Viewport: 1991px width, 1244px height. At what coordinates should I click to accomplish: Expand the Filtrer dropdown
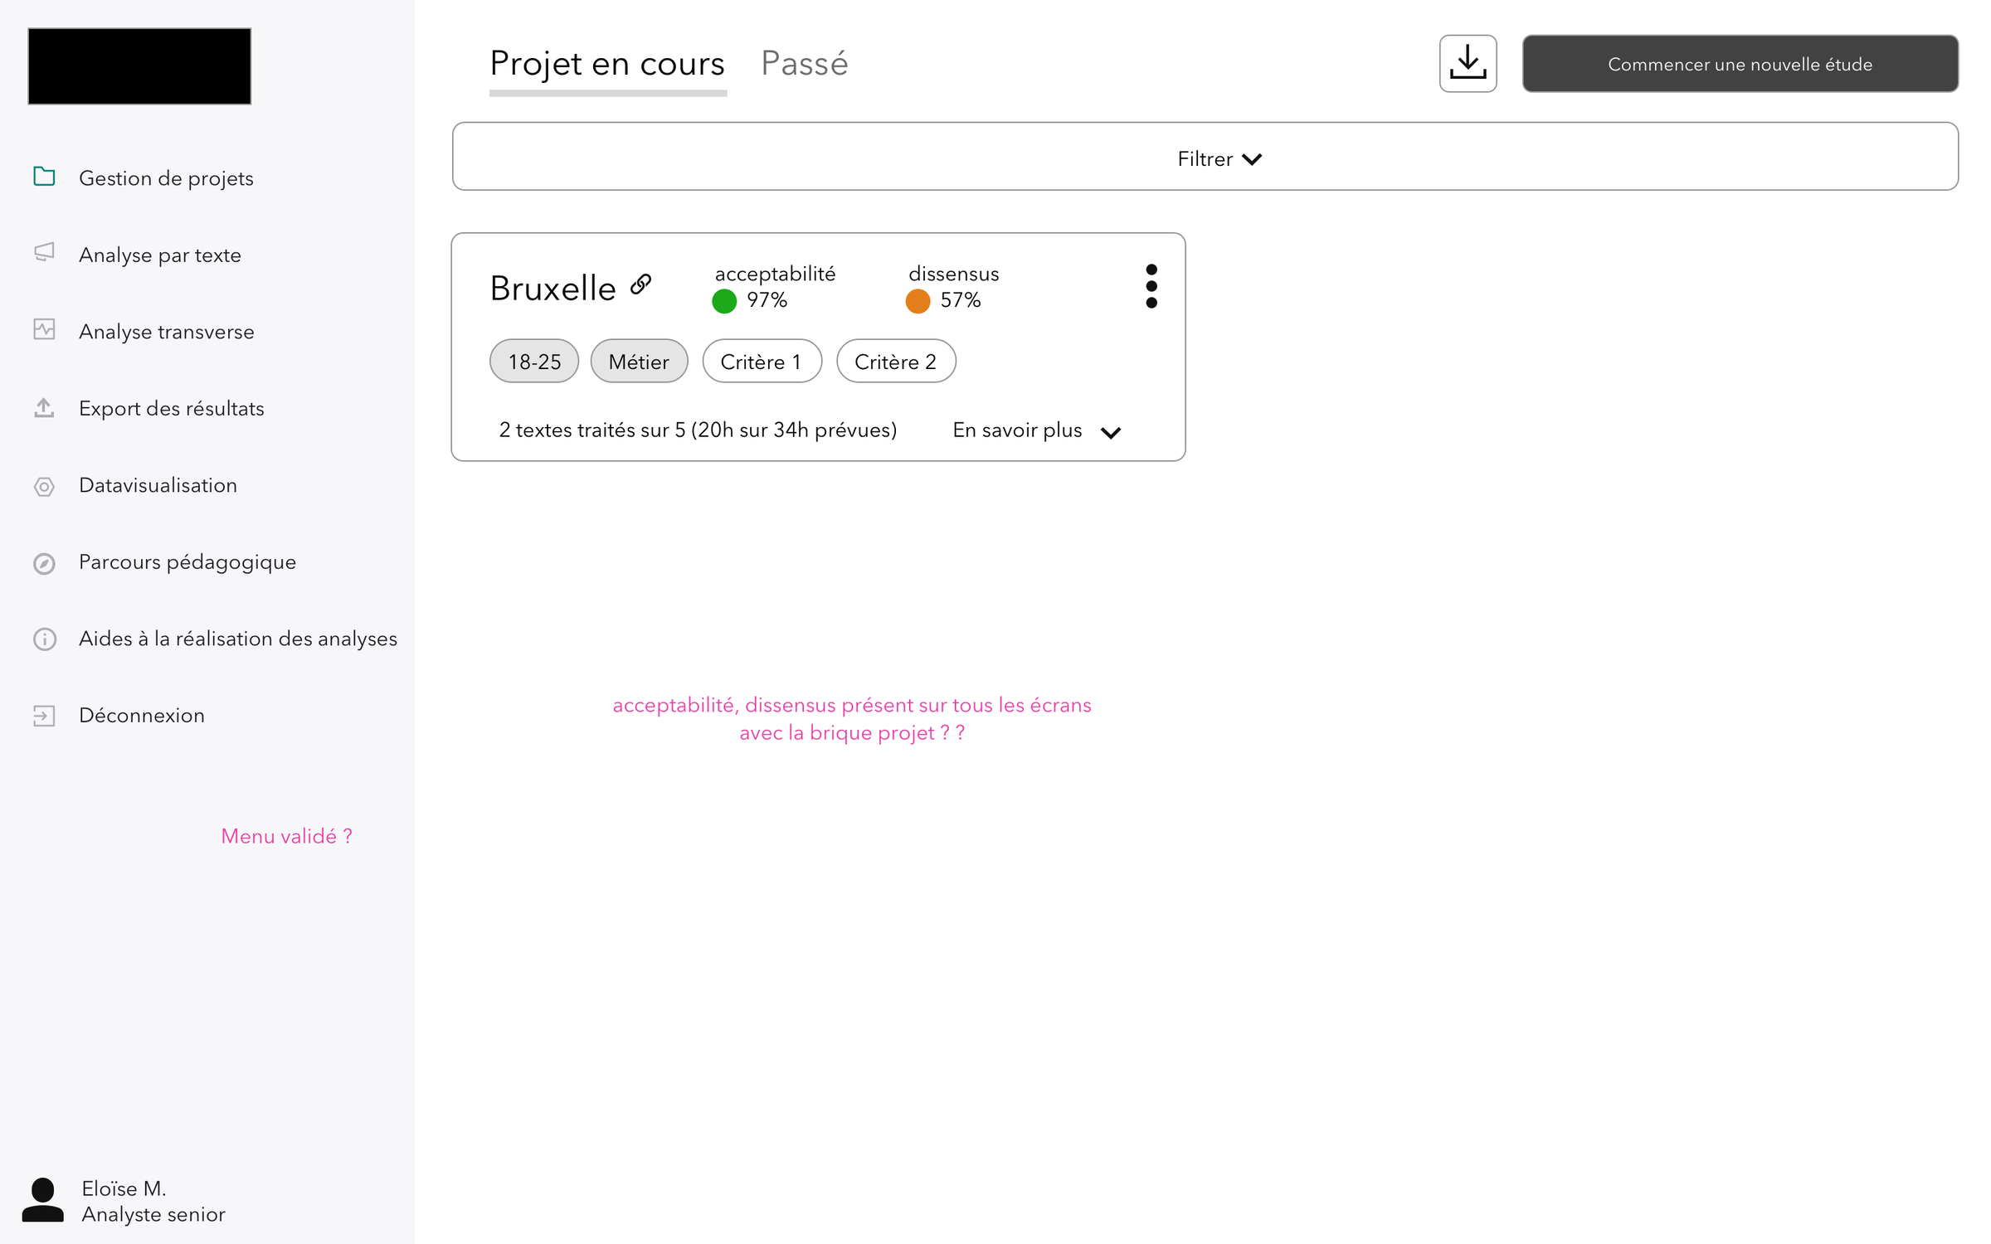point(1218,158)
